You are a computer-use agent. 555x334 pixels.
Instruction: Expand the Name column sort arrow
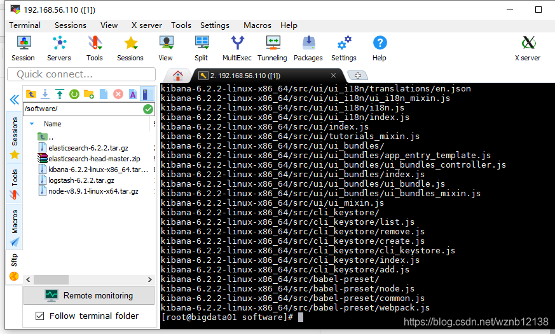click(32, 124)
